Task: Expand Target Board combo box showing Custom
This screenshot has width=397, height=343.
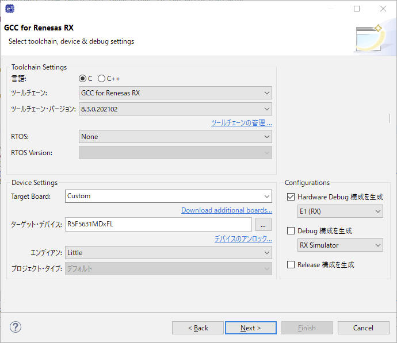Action: pos(169,196)
